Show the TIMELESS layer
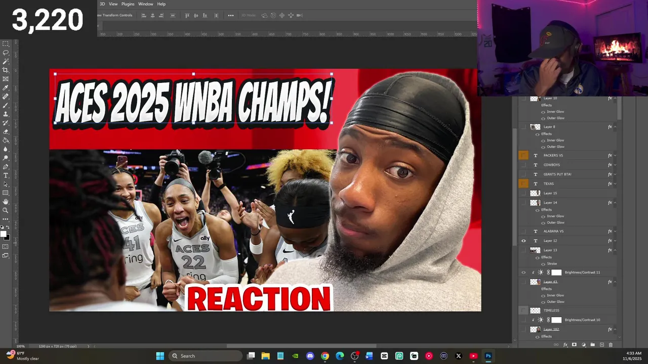648x364 pixels. (523, 310)
